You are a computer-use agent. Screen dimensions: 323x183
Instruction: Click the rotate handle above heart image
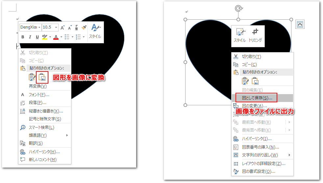pyautogui.click(x=238, y=8)
